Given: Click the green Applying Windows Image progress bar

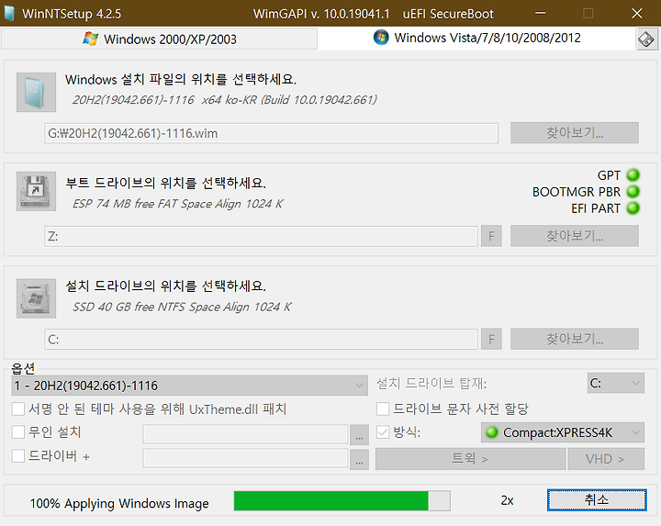Looking at the screenshot, I should point(342,500).
